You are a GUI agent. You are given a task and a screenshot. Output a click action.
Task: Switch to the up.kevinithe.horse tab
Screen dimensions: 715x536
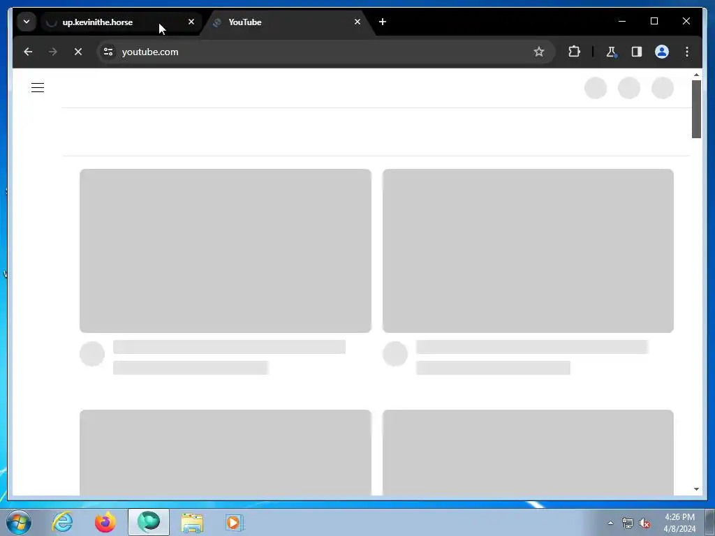[120, 22]
